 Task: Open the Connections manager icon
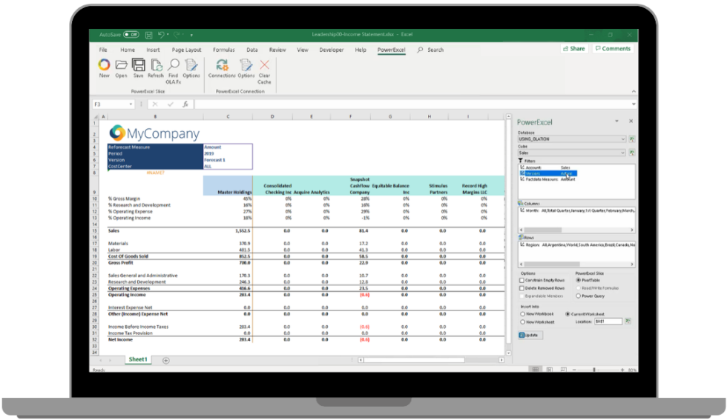click(x=222, y=67)
